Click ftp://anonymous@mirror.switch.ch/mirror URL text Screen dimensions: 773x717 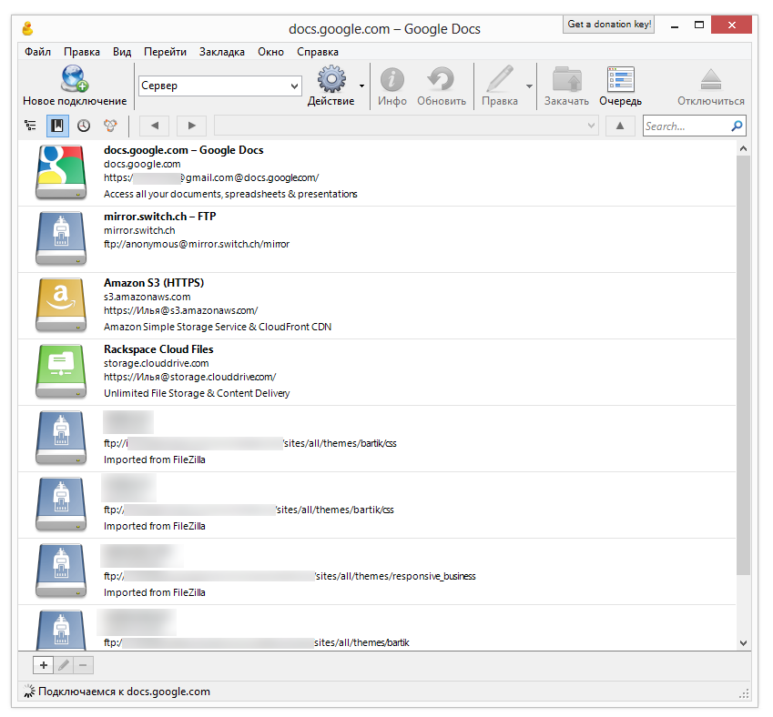coord(196,244)
